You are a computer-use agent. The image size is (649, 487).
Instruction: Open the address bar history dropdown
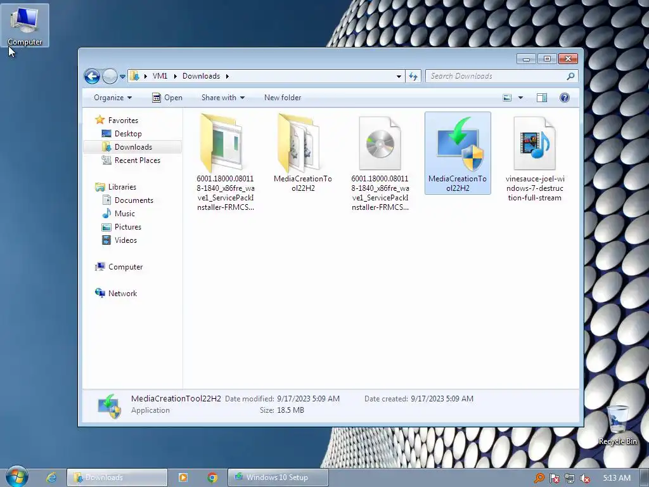tap(399, 76)
